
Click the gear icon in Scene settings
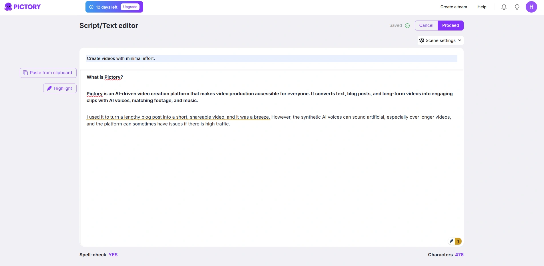pos(422,40)
